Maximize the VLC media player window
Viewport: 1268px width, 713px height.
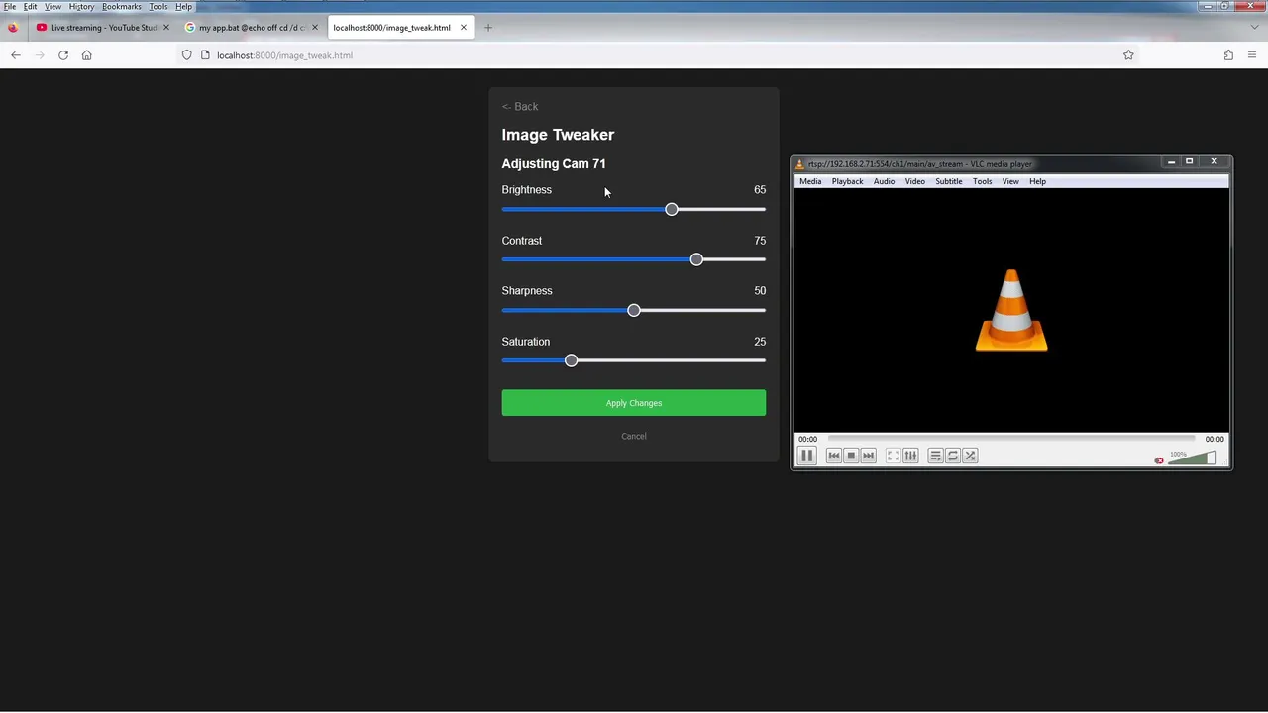tap(1189, 161)
